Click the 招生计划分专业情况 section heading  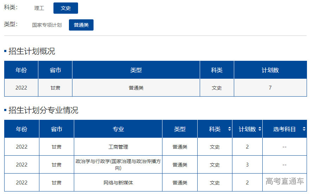(x=43, y=110)
